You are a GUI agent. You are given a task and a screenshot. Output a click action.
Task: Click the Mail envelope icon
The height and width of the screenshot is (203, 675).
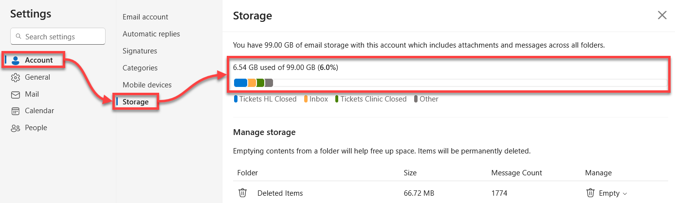pyautogui.click(x=16, y=94)
